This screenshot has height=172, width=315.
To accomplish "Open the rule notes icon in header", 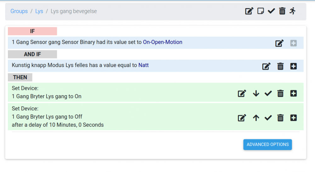I will click(x=261, y=11).
